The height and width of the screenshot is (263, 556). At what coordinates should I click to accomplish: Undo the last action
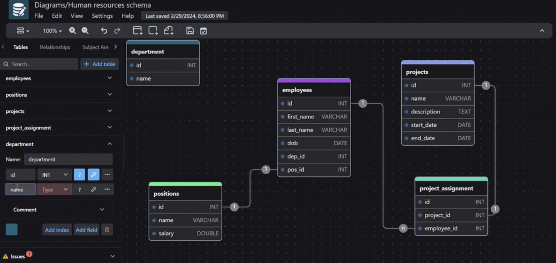[x=104, y=31]
